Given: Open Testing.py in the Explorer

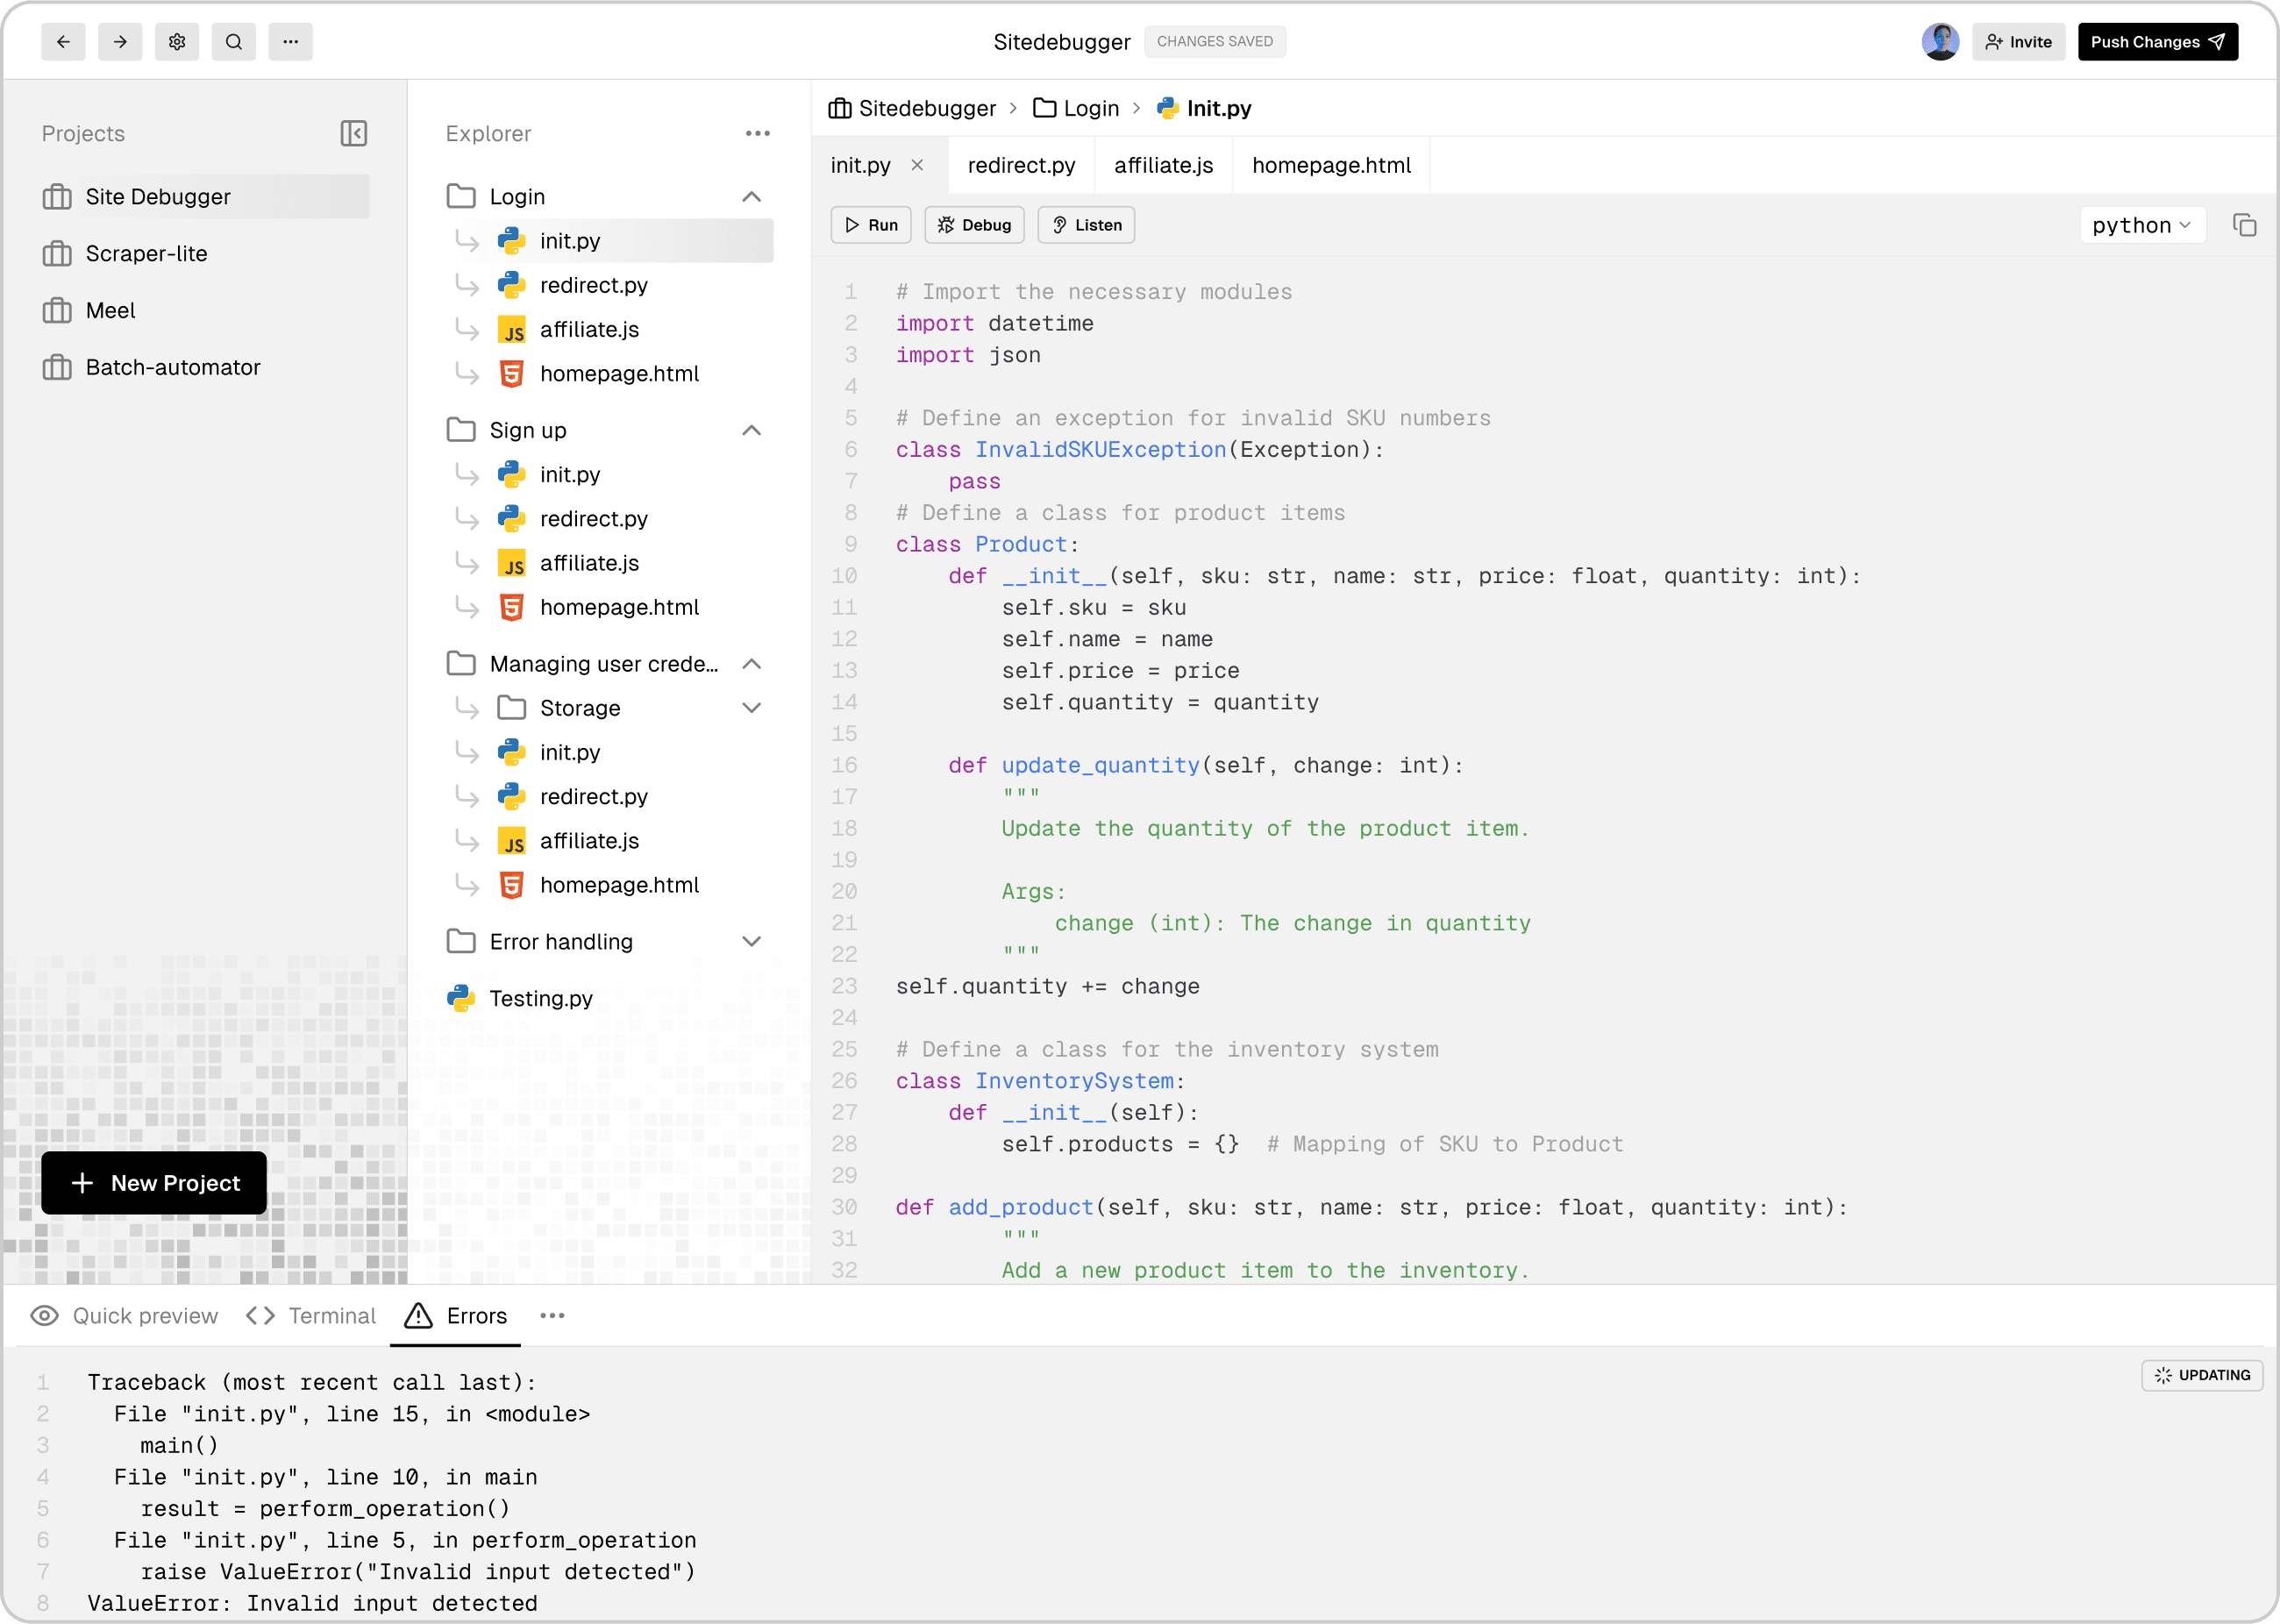Looking at the screenshot, I should [540, 998].
